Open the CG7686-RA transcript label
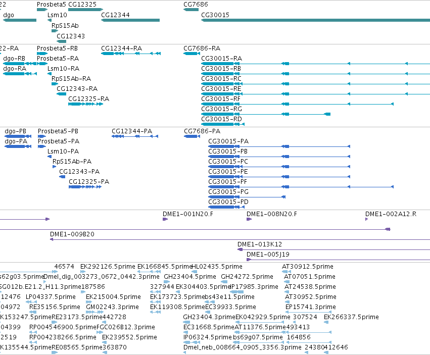The height and width of the screenshot is (355, 430). [202, 48]
